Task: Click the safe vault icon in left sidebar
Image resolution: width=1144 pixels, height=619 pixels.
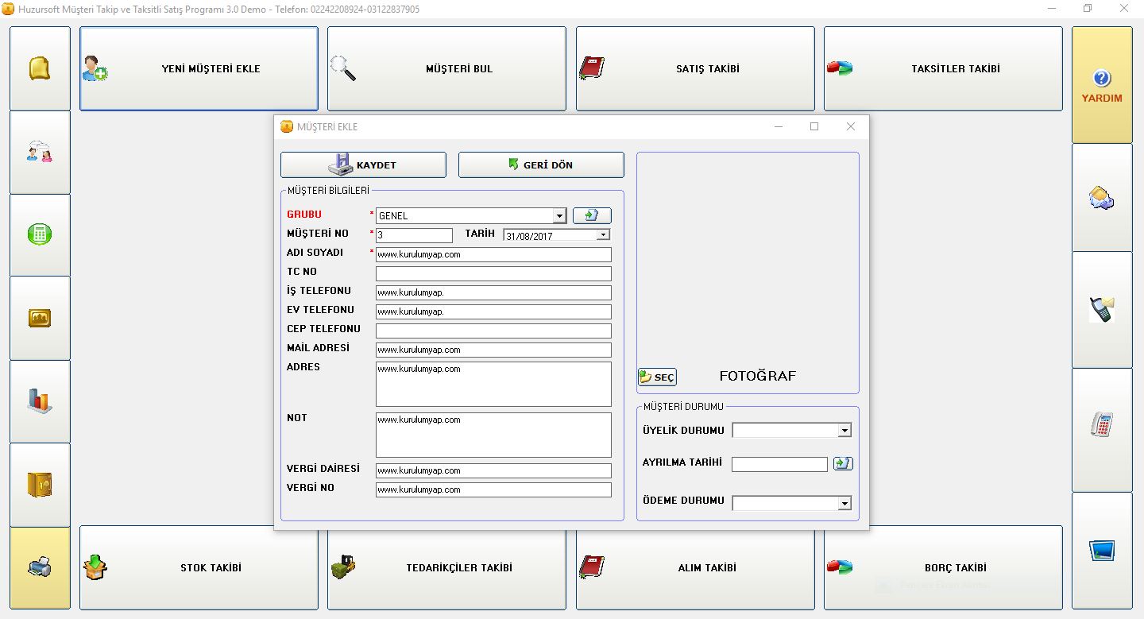Action: (x=40, y=484)
